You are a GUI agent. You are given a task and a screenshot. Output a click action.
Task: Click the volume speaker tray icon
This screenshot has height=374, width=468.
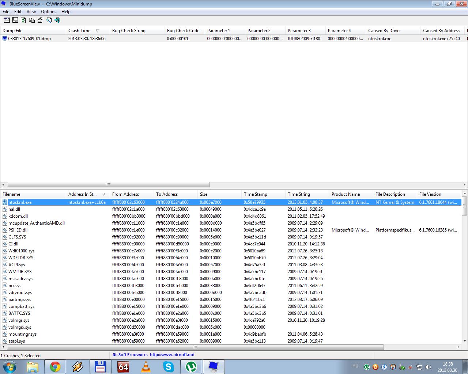tap(428, 367)
